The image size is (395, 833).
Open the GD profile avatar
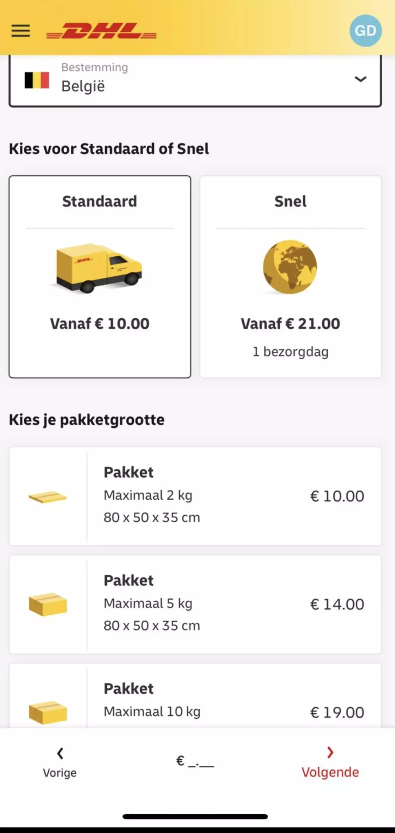[x=365, y=31]
